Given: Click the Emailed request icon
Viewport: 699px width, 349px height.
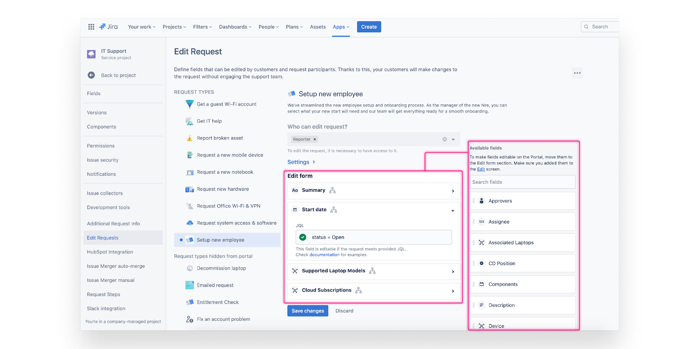Looking at the screenshot, I should click(190, 285).
